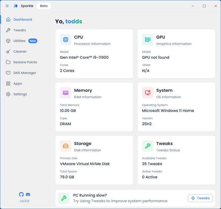
Task: Click the Settings gear icon
Action: click(x=8, y=94)
